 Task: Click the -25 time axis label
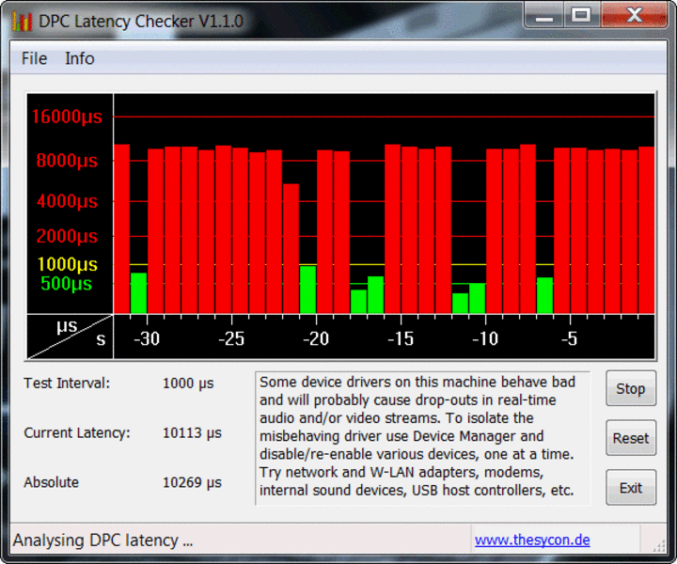click(x=231, y=338)
